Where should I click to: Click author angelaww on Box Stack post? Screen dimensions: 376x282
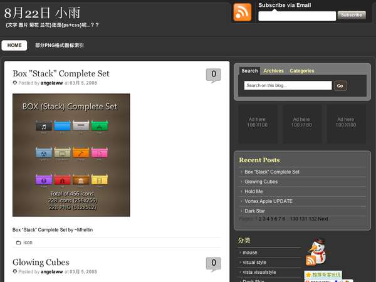click(x=51, y=83)
